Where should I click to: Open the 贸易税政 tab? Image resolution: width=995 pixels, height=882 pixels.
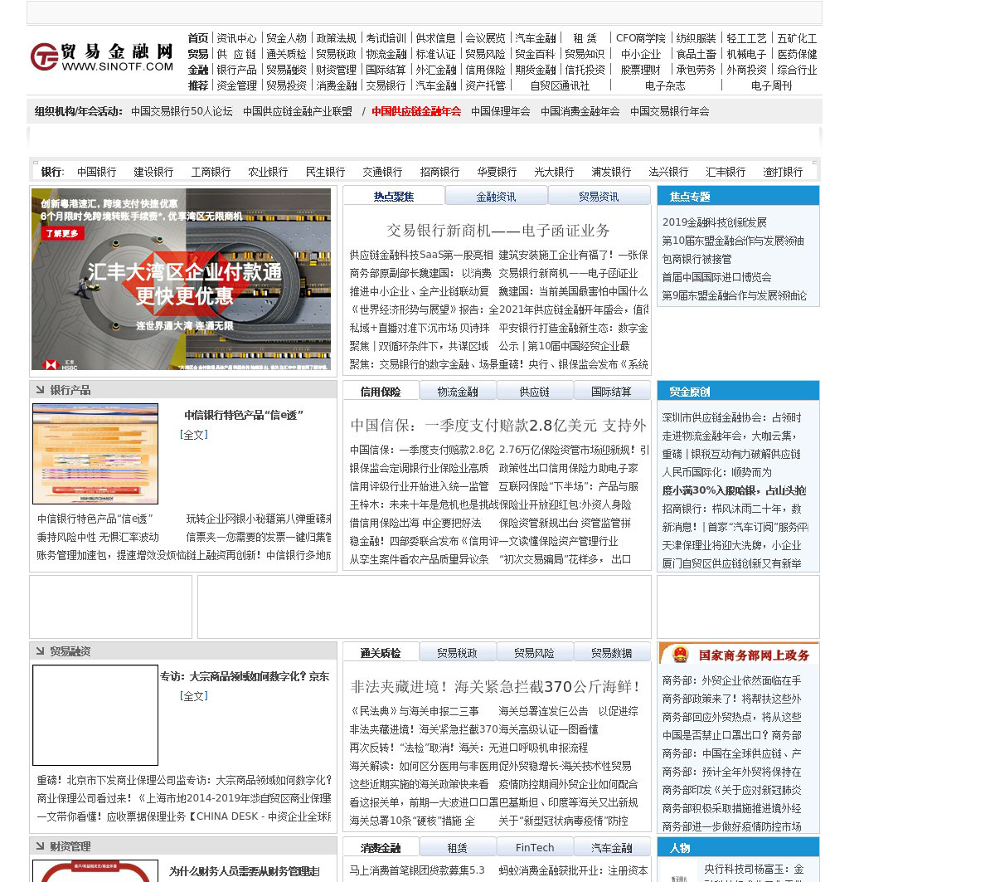pos(458,653)
